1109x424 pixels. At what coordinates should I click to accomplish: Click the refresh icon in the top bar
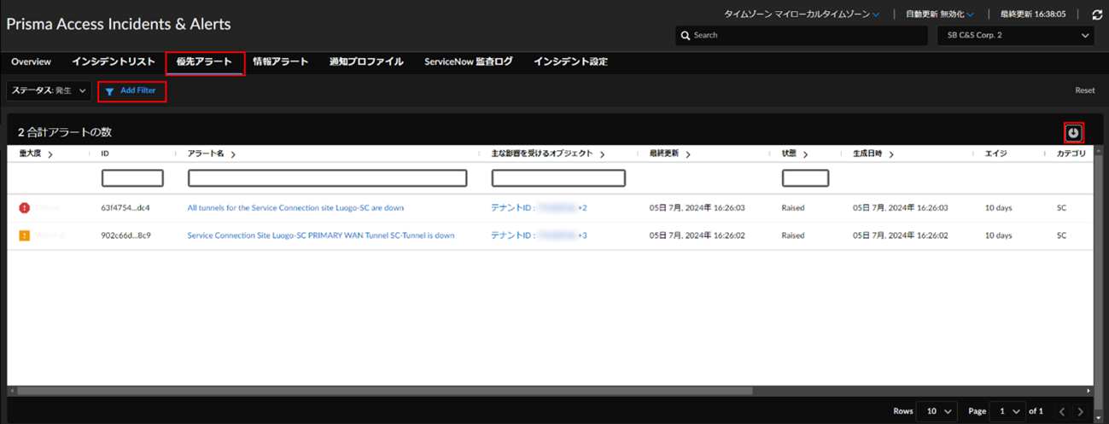point(1097,15)
